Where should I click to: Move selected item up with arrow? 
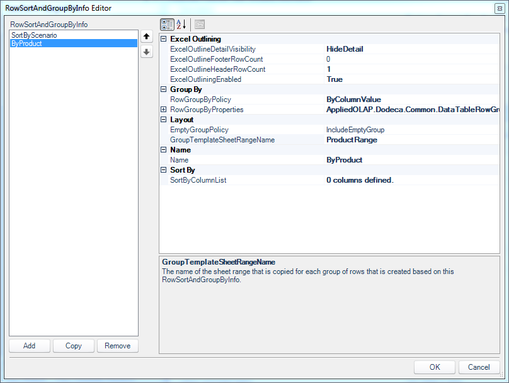(x=147, y=37)
